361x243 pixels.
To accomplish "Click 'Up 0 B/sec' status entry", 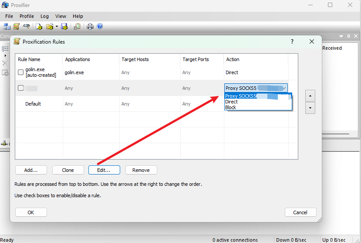I will tap(334, 240).
